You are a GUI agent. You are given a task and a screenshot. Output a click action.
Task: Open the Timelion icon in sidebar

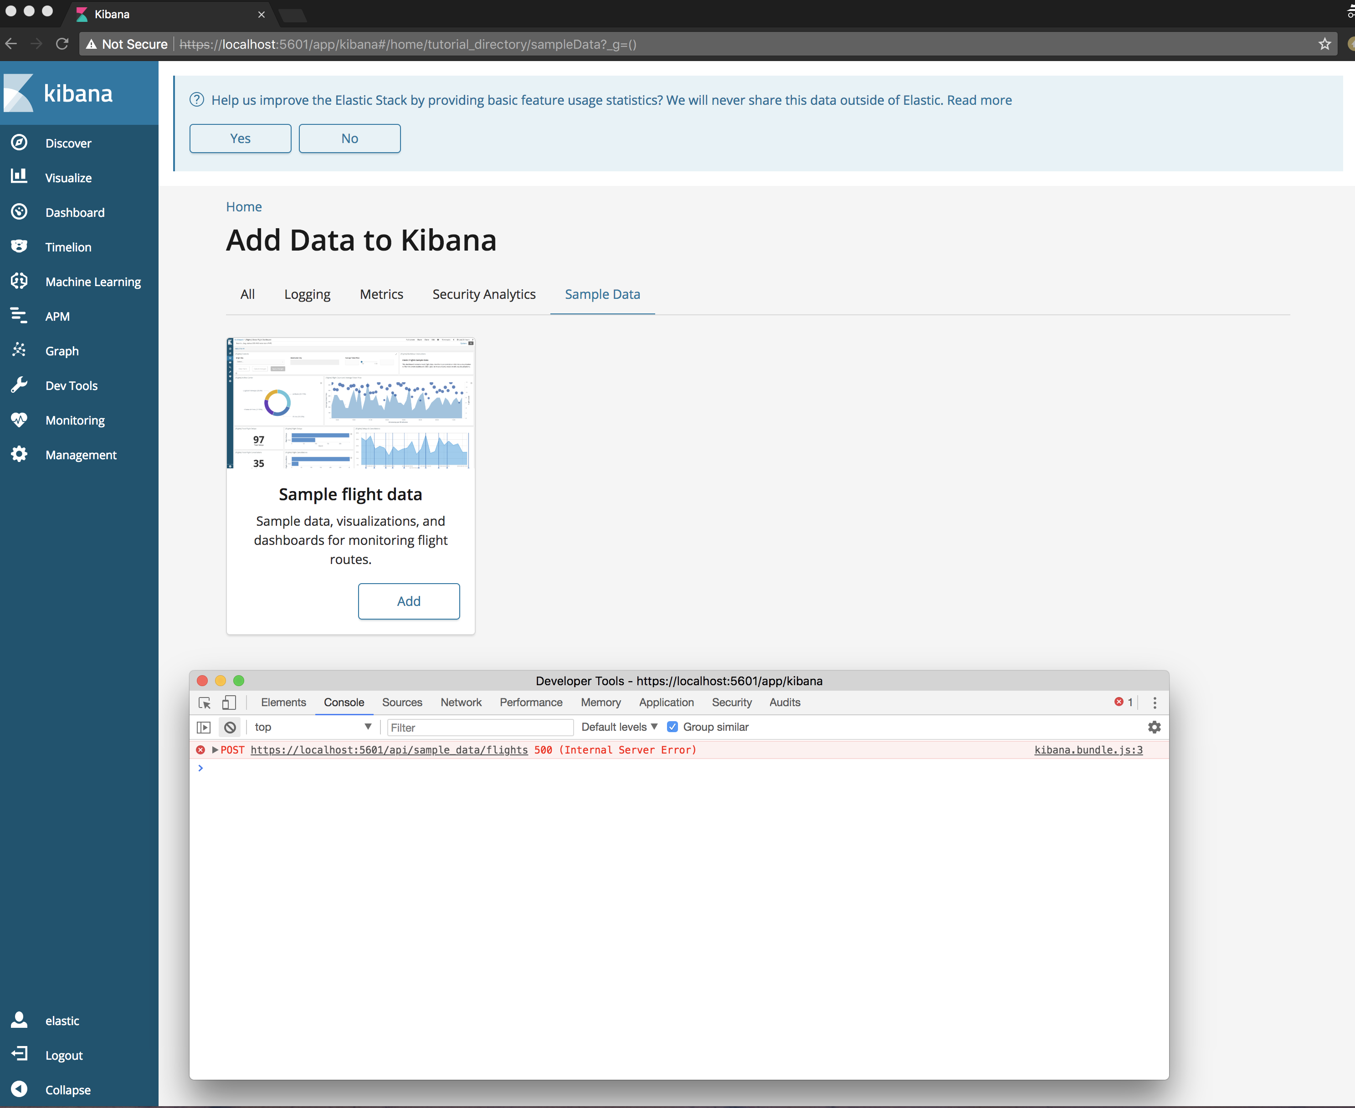[19, 246]
